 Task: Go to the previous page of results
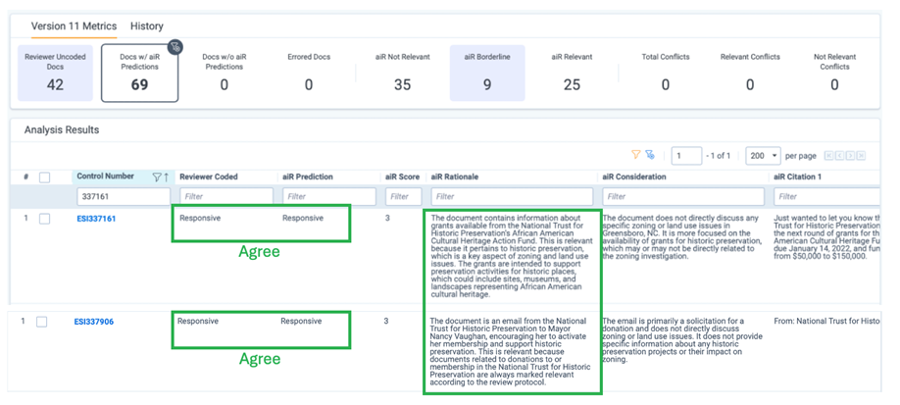839,156
